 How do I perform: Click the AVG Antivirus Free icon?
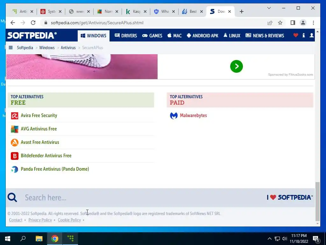point(15,129)
